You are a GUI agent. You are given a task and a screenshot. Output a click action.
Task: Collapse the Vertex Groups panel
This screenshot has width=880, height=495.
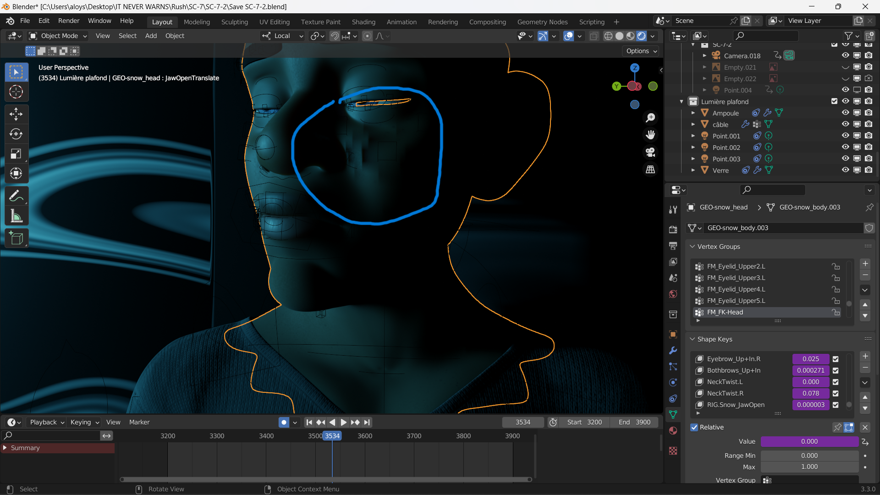pyautogui.click(x=693, y=247)
